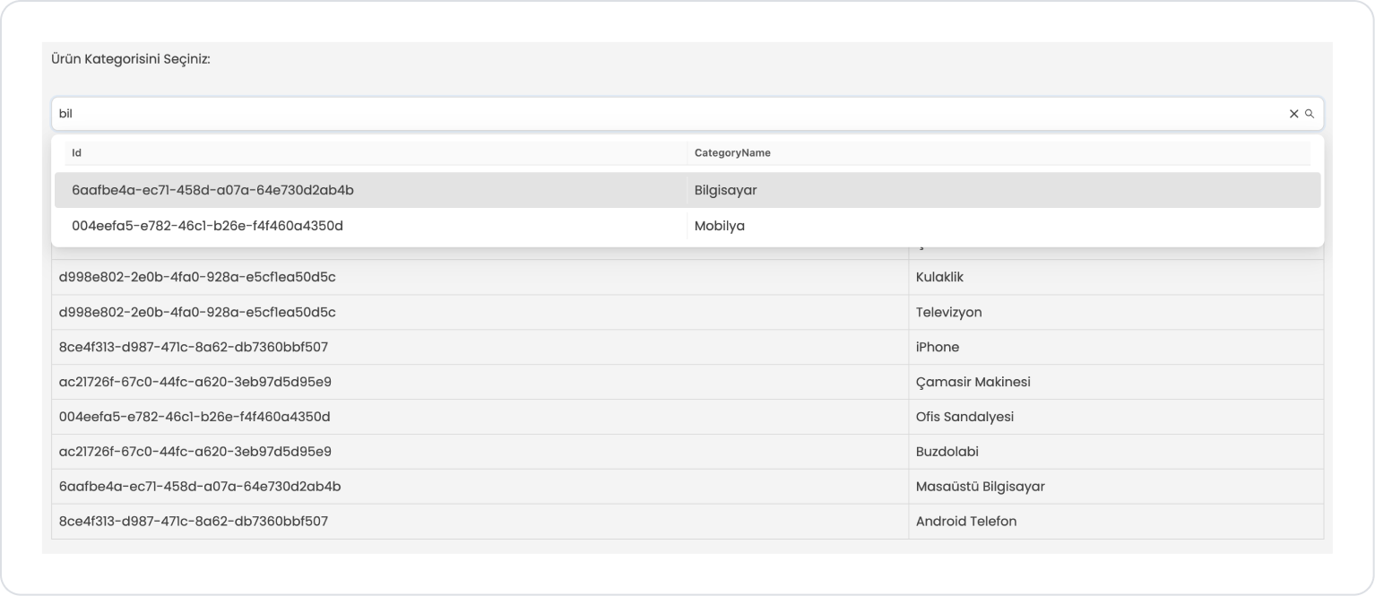Viewport: 1375px width, 596px height.
Task: Click the id cell beside Buzdolabi
Action: pos(195,452)
